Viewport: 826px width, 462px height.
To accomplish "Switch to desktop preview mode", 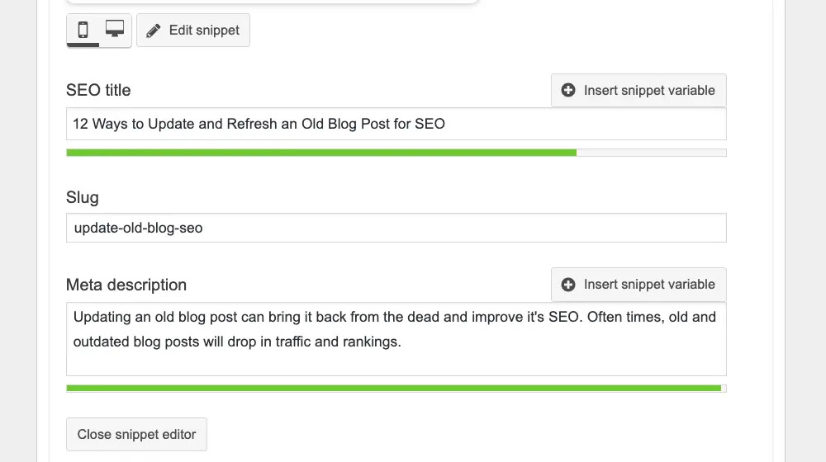I will [x=115, y=31].
